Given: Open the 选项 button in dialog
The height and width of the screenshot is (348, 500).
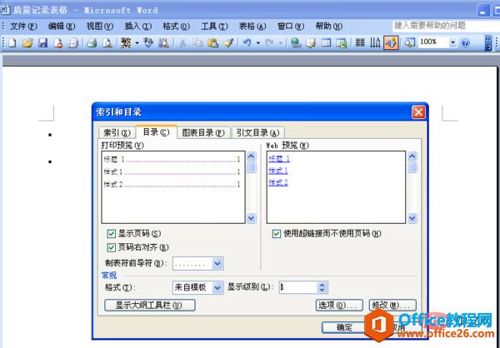Looking at the screenshot, I should pyautogui.click(x=339, y=306).
